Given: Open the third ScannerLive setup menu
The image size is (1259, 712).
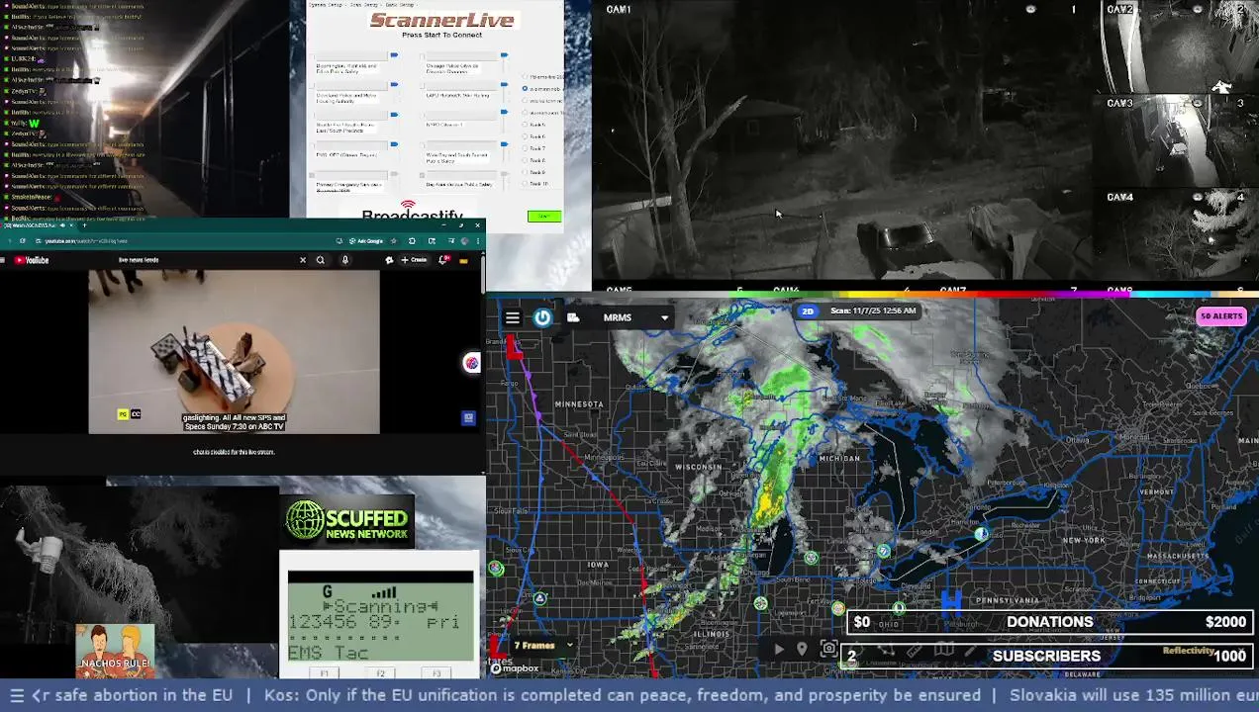Looking at the screenshot, I should click(400, 5).
